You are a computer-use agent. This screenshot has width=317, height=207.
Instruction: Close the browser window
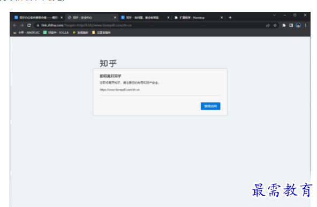pyautogui.click(x=305, y=15)
